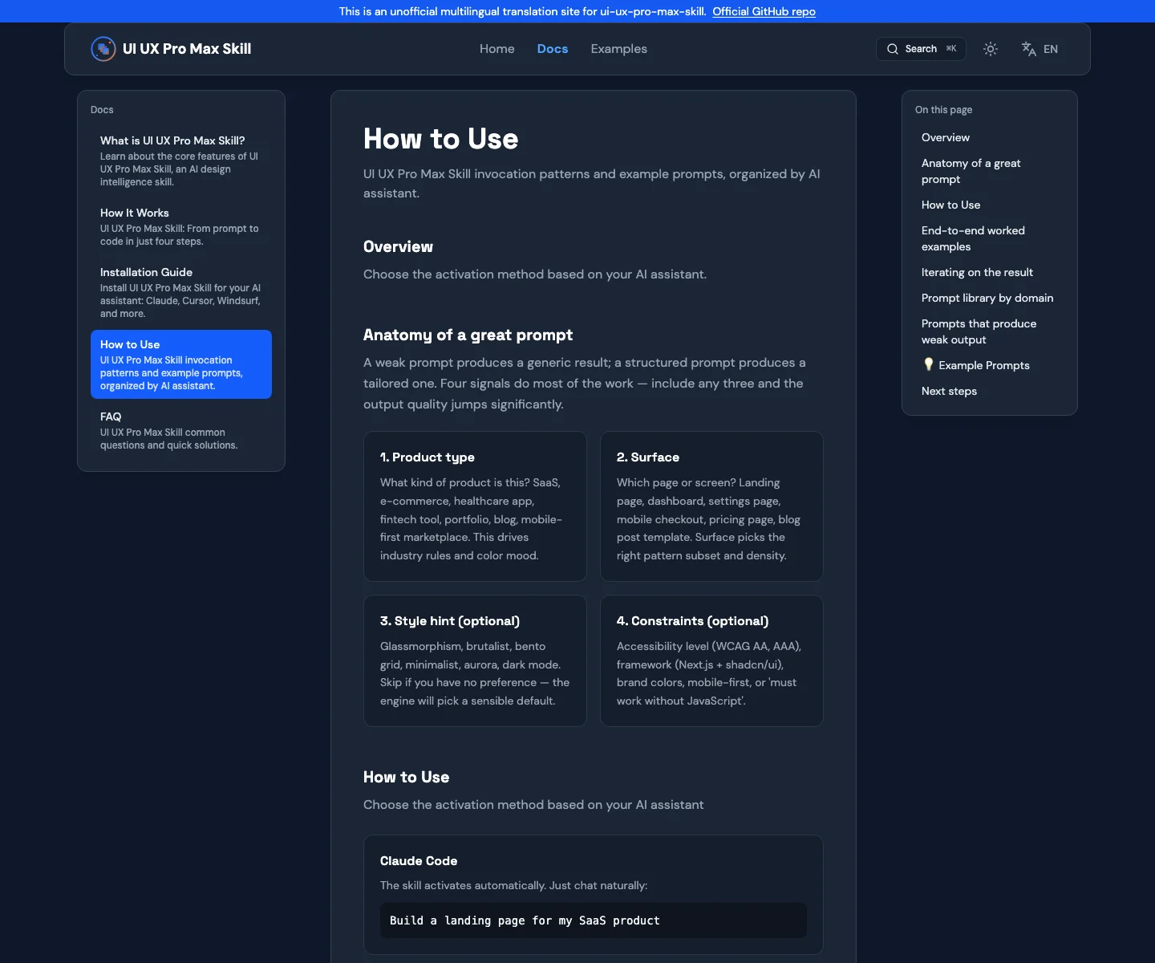Click the Anatomy of a great prompt heading
Screen dimensions: 1155x963
pos(468,335)
